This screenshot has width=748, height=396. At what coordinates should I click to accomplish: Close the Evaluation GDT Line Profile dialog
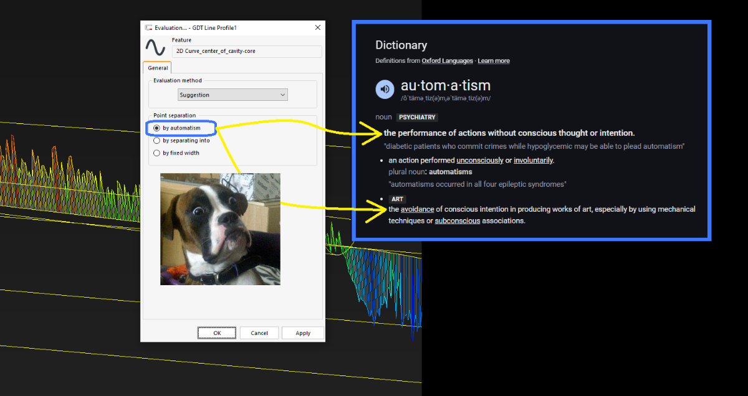pos(317,27)
